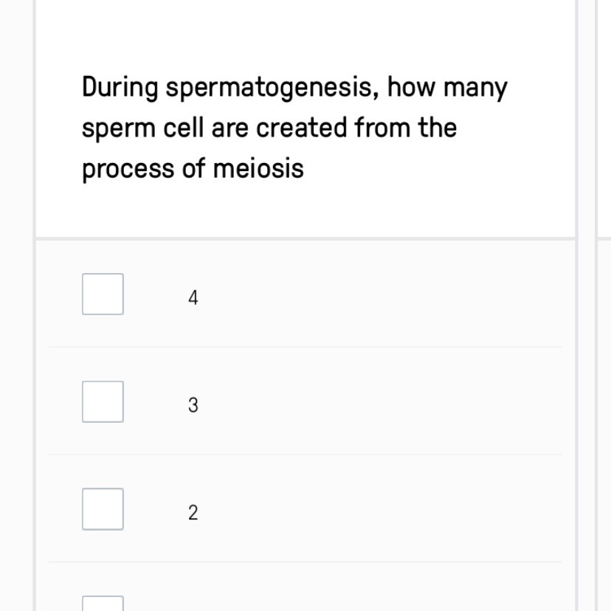Click the answer label "2"
This screenshot has height=611, width=611.
pyautogui.click(x=193, y=513)
